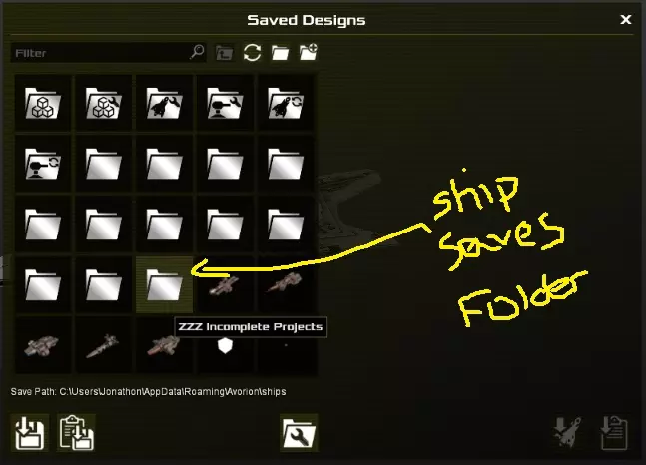Open the turret with wrench folder

click(225, 103)
